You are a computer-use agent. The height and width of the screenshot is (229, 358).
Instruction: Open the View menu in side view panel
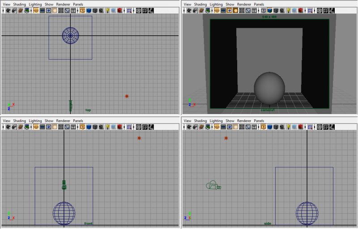[188, 121]
